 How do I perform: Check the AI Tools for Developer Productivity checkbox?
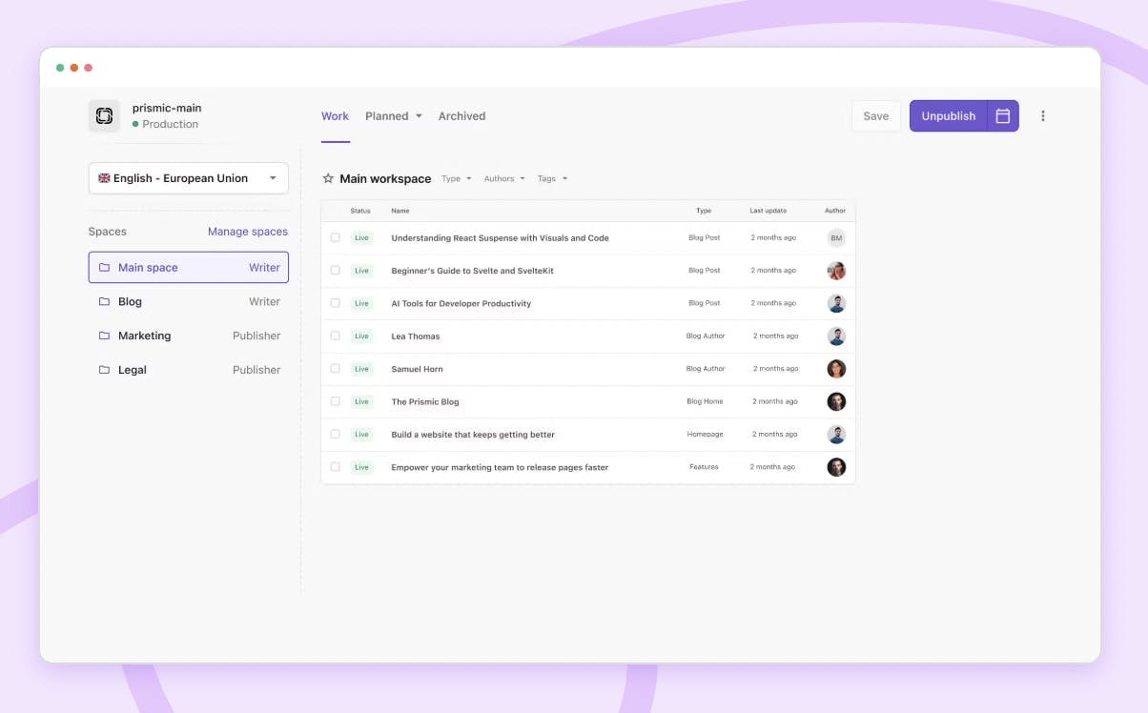pos(335,303)
